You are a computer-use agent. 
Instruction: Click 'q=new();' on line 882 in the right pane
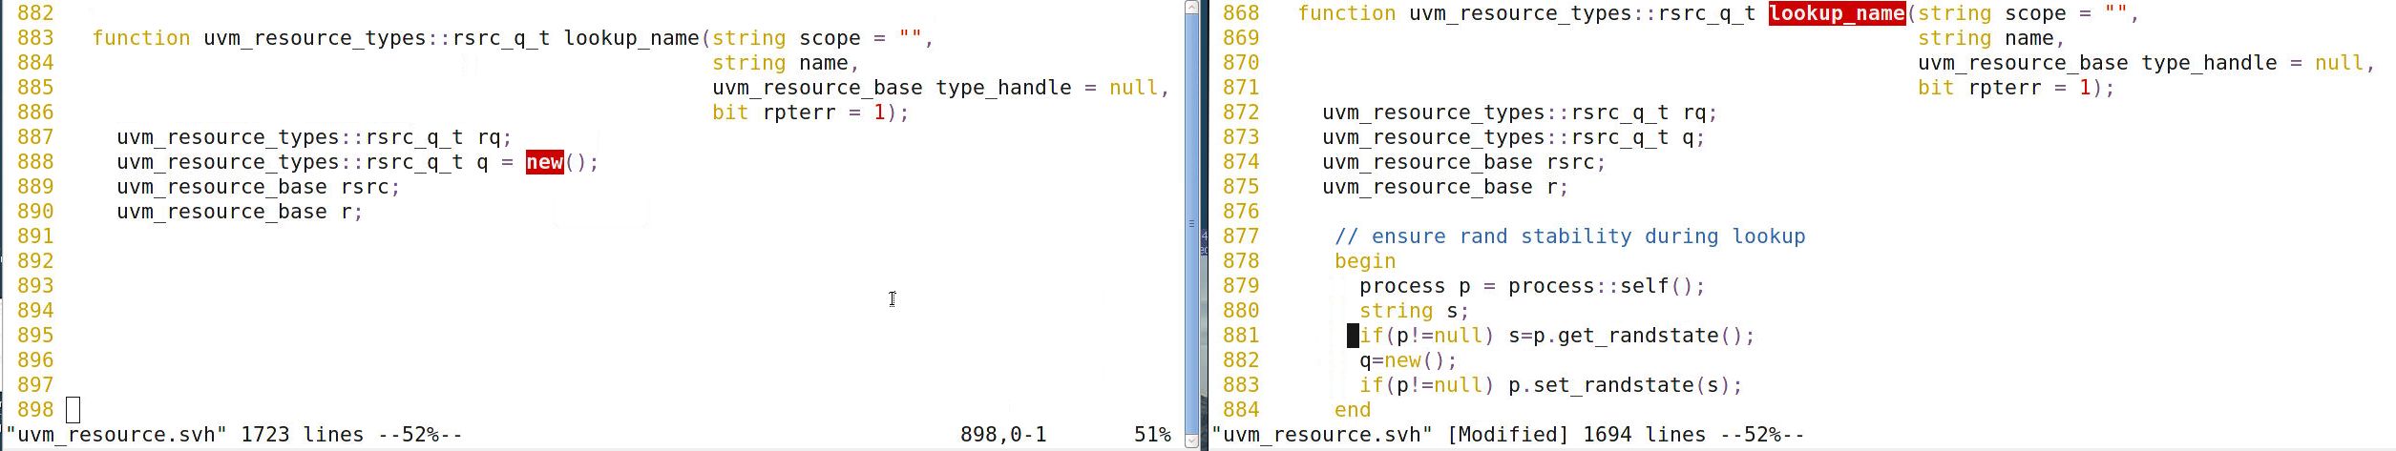(x=1409, y=360)
